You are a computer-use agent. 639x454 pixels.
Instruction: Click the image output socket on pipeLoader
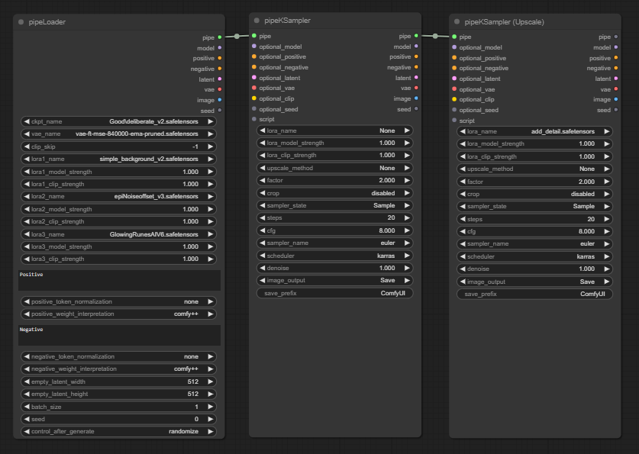tap(220, 100)
